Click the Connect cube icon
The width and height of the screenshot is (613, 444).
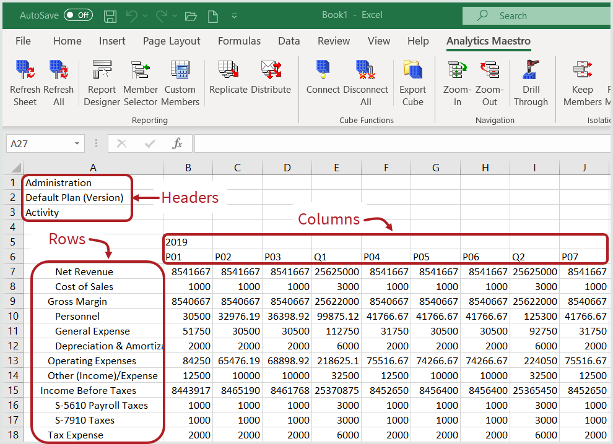323,70
